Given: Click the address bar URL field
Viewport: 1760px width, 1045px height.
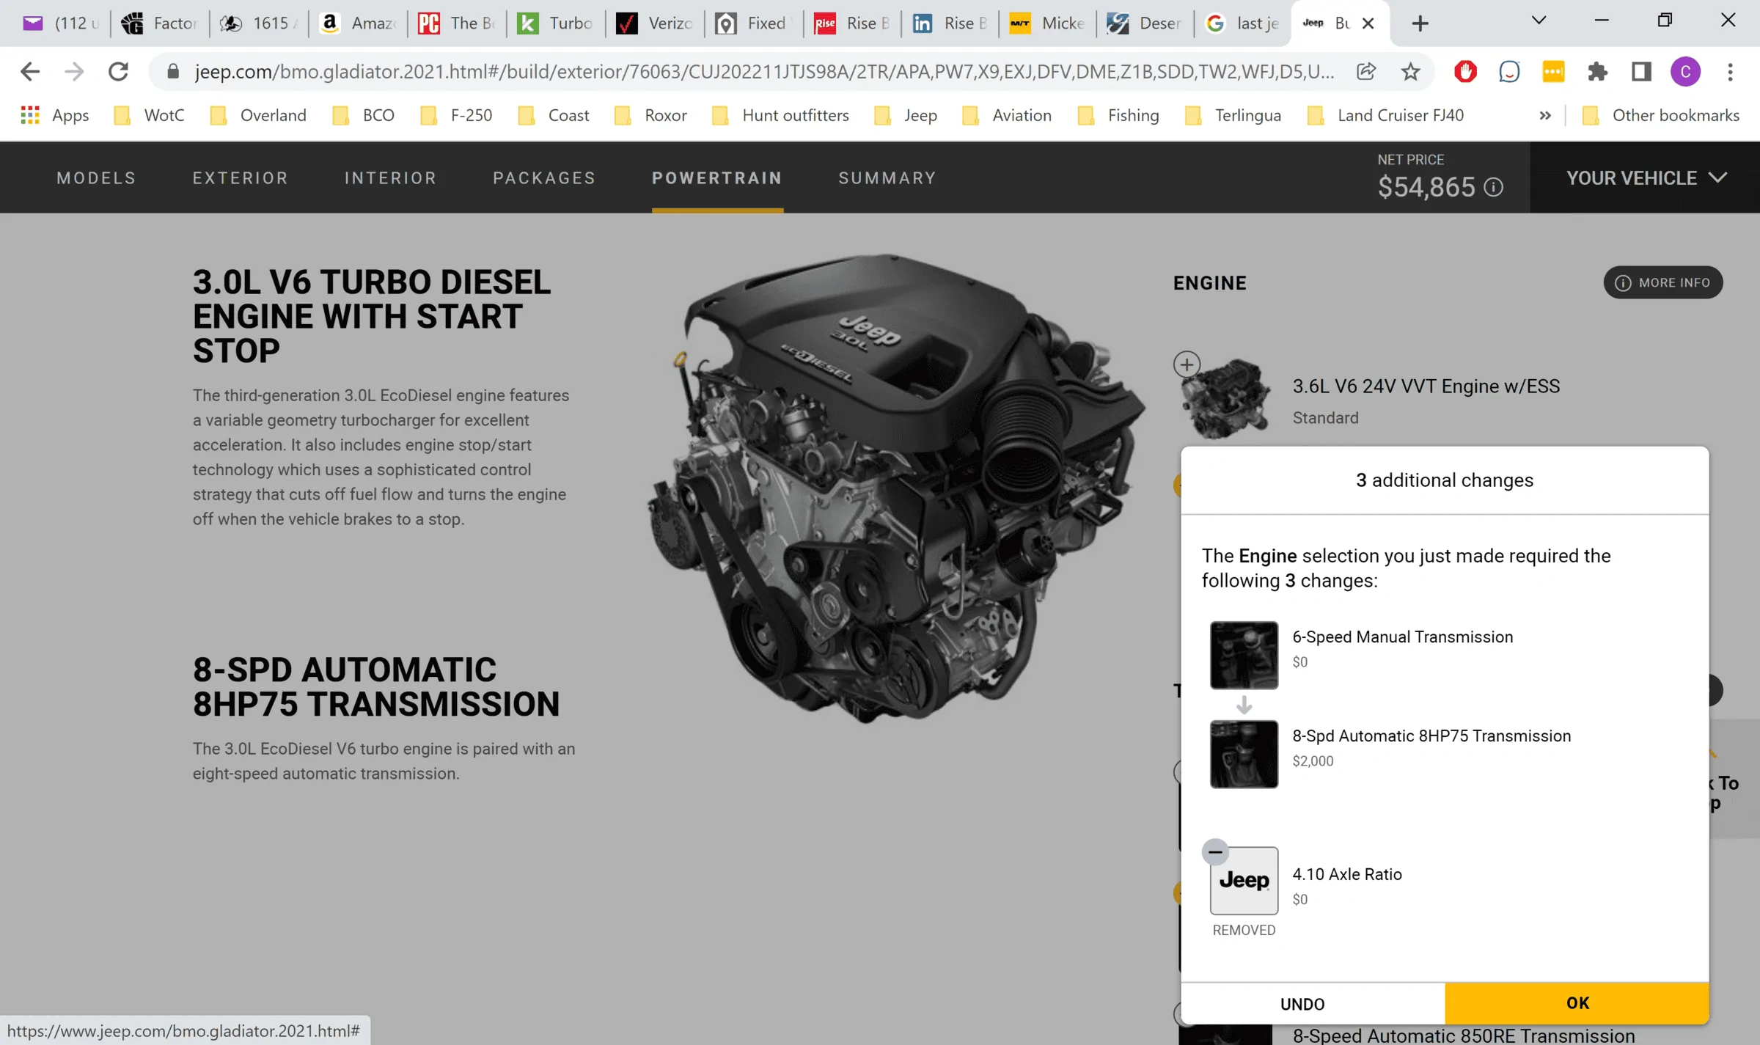Looking at the screenshot, I should (x=764, y=71).
